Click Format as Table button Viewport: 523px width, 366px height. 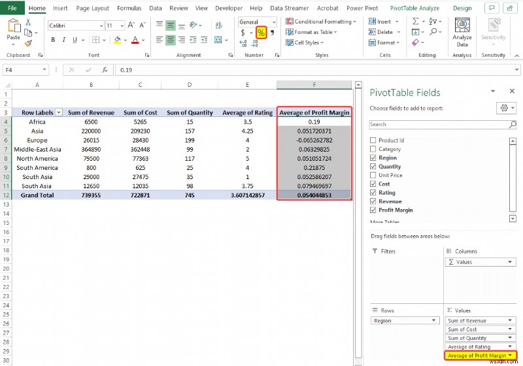tap(311, 32)
